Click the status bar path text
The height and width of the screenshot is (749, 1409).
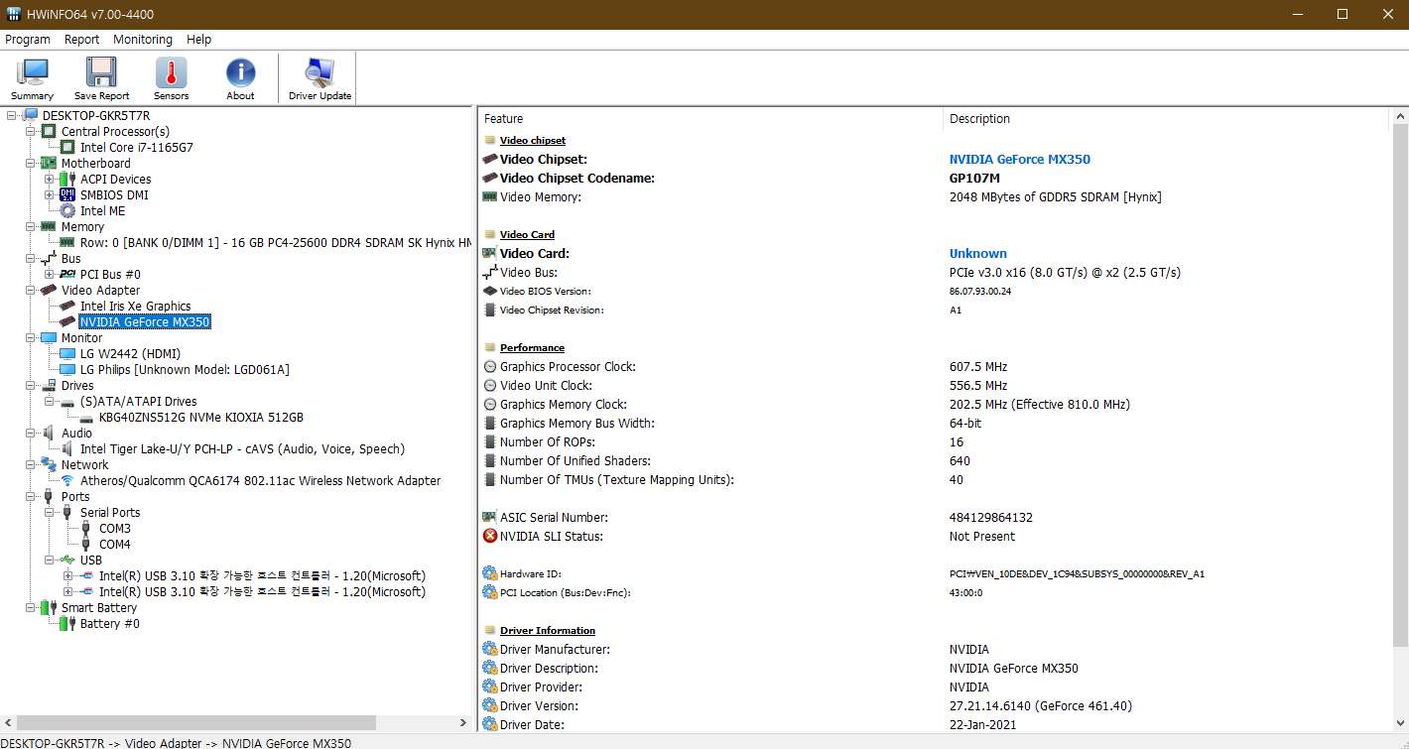(x=177, y=742)
